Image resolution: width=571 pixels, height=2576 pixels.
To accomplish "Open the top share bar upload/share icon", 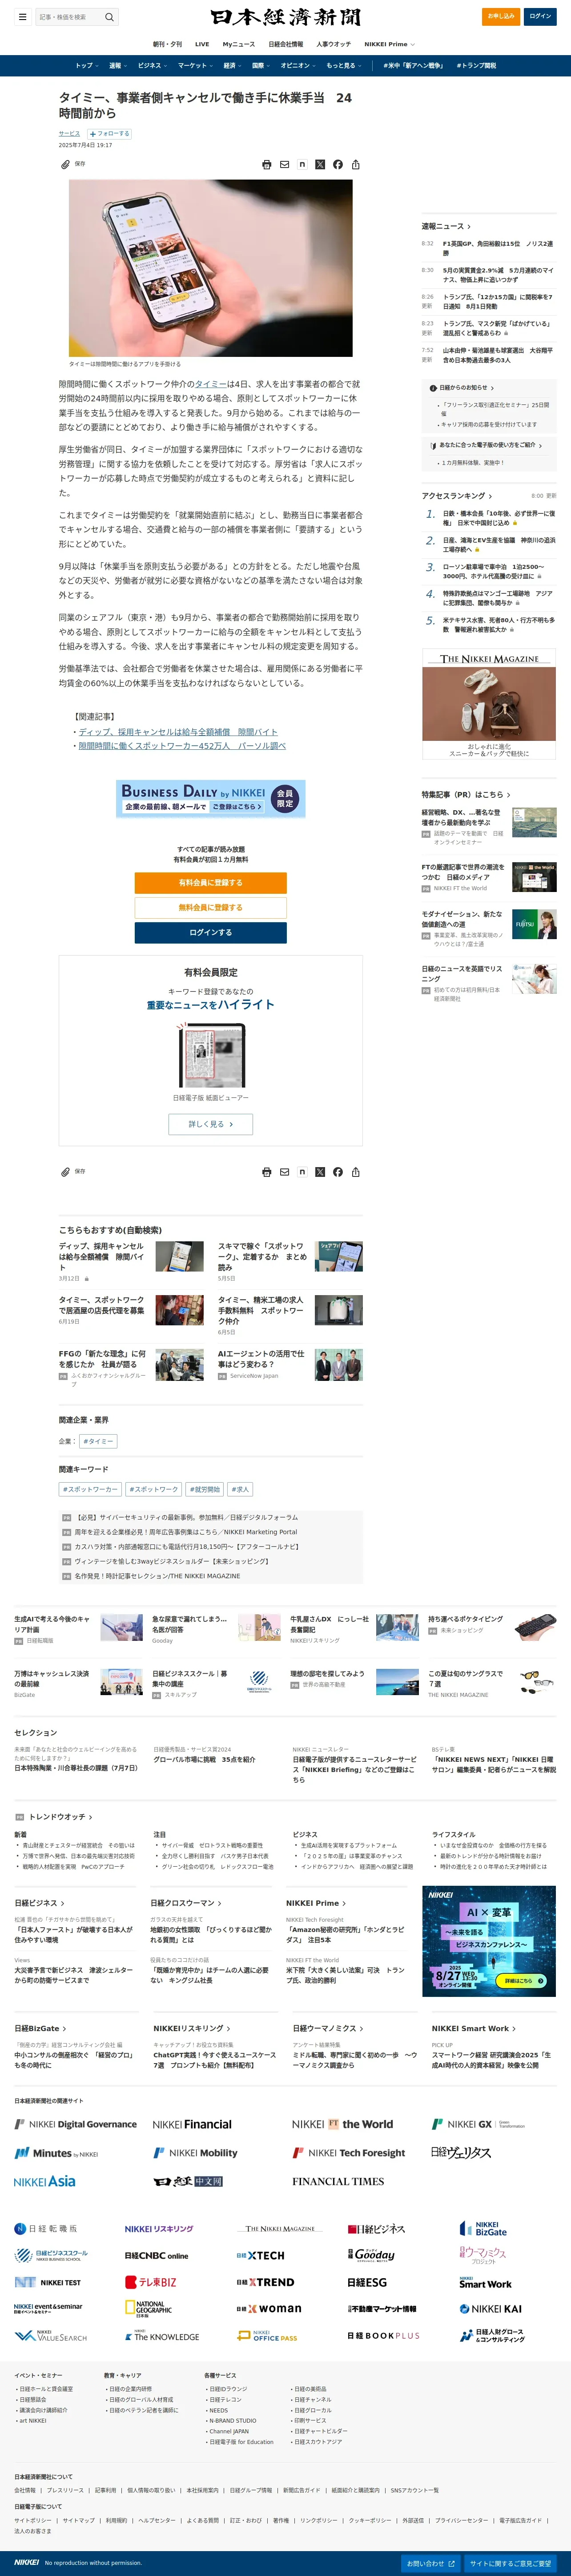I will tap(356, 164).
